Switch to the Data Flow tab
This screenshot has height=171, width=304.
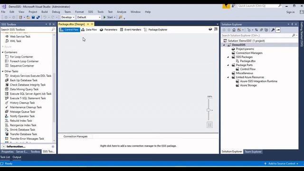89,29
